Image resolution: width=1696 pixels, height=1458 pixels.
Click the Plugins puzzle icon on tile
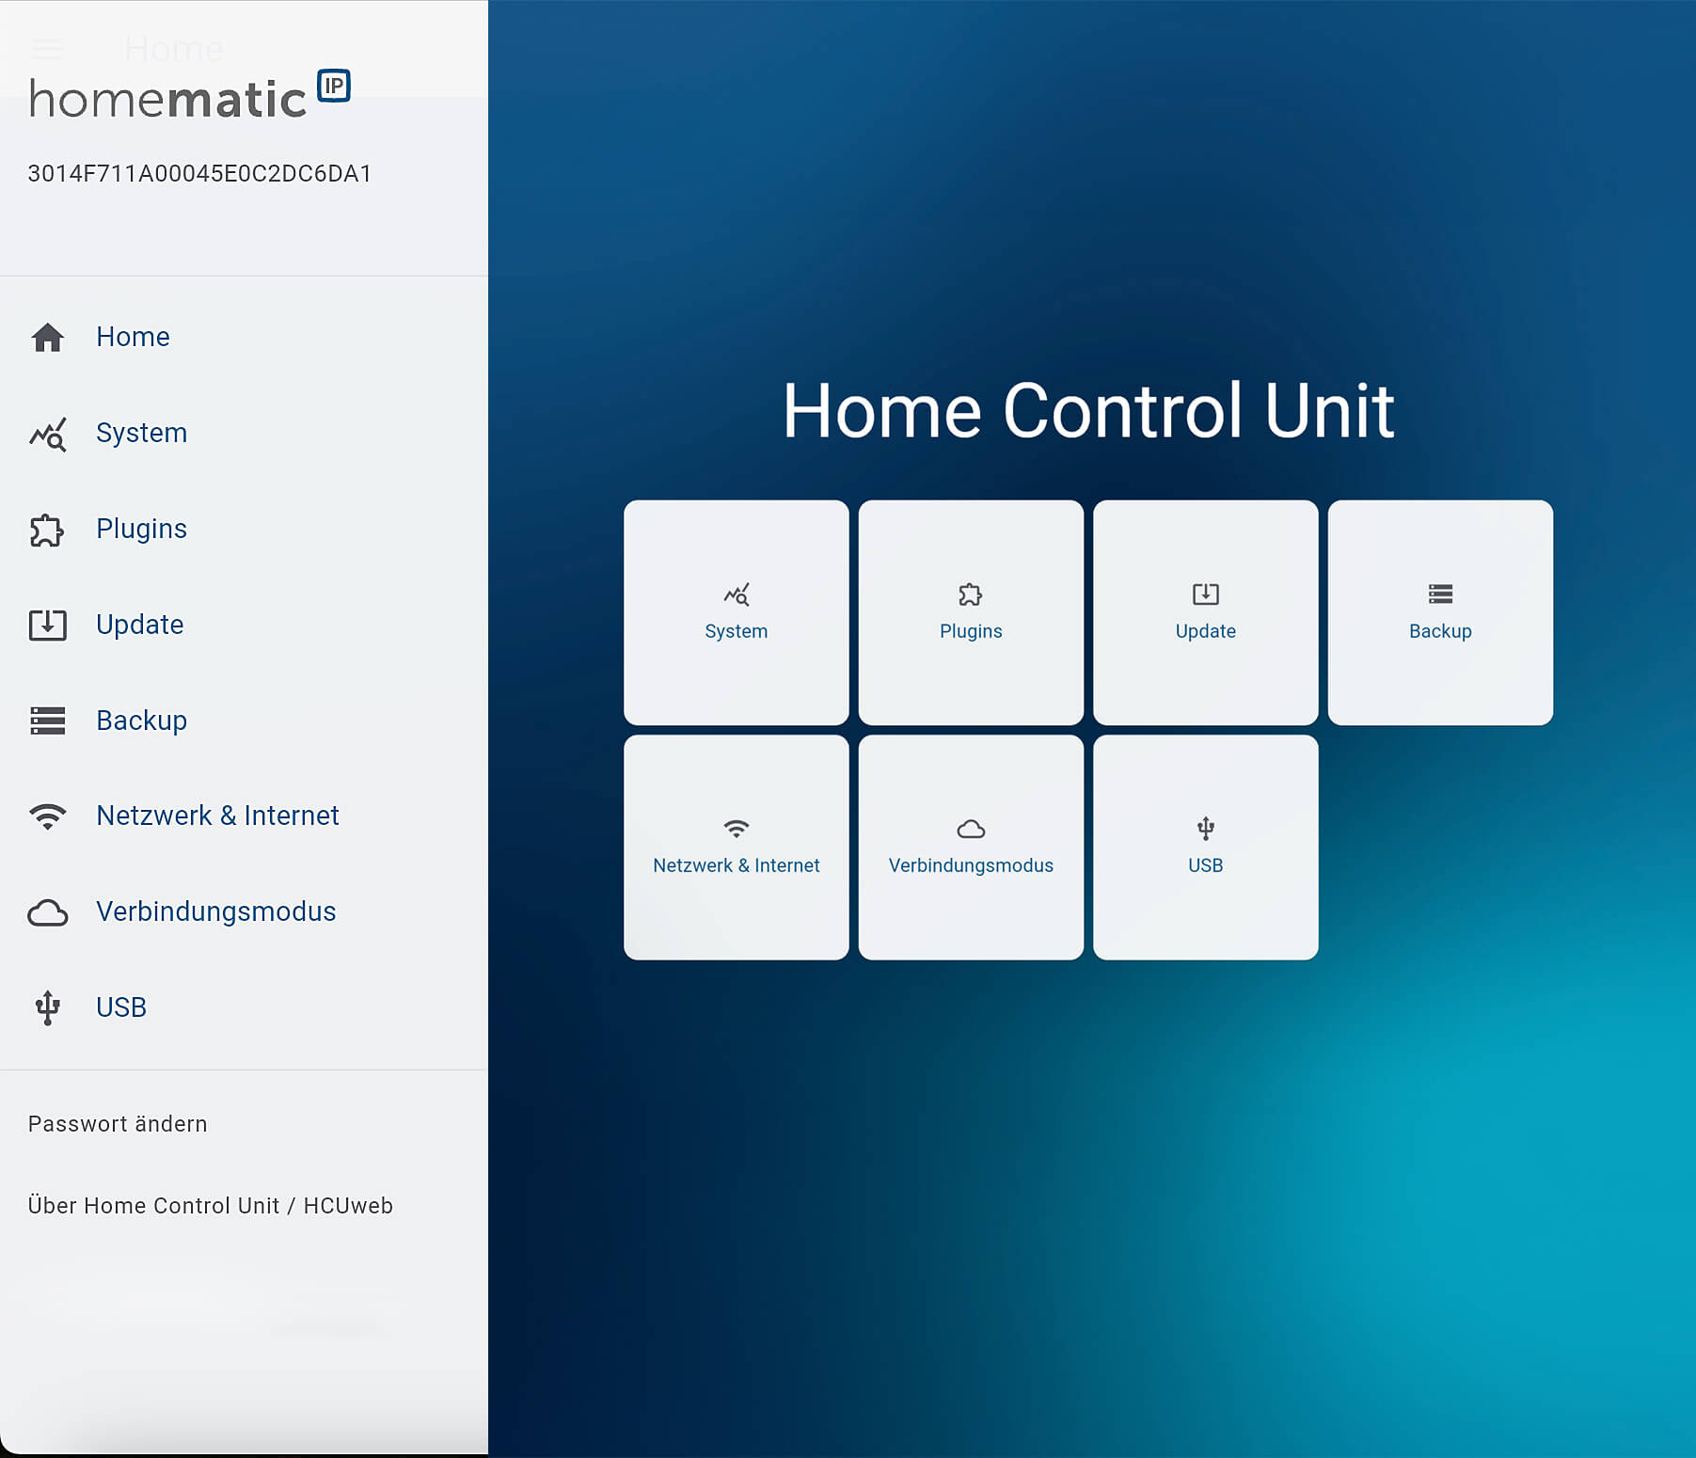click(x=971, y=594)
